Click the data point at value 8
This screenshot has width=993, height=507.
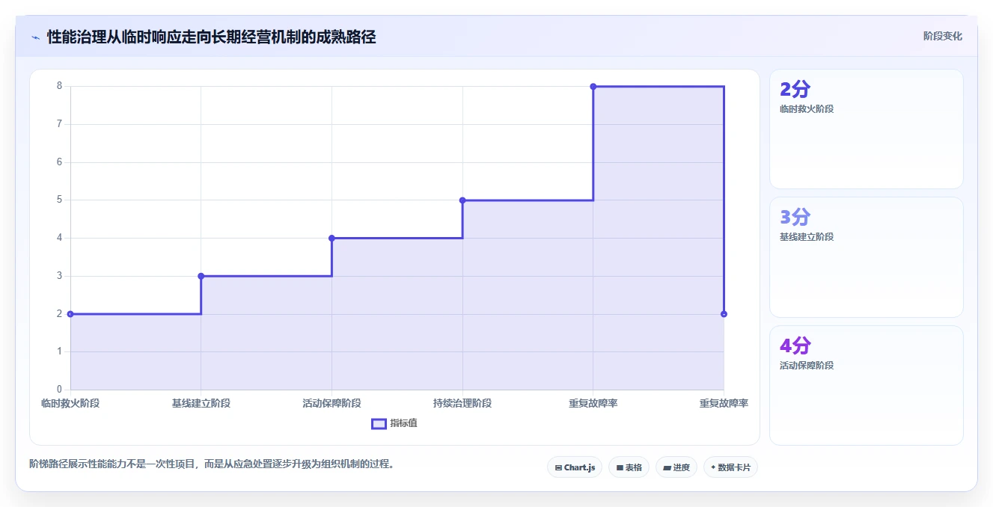(x=593, y=87)
